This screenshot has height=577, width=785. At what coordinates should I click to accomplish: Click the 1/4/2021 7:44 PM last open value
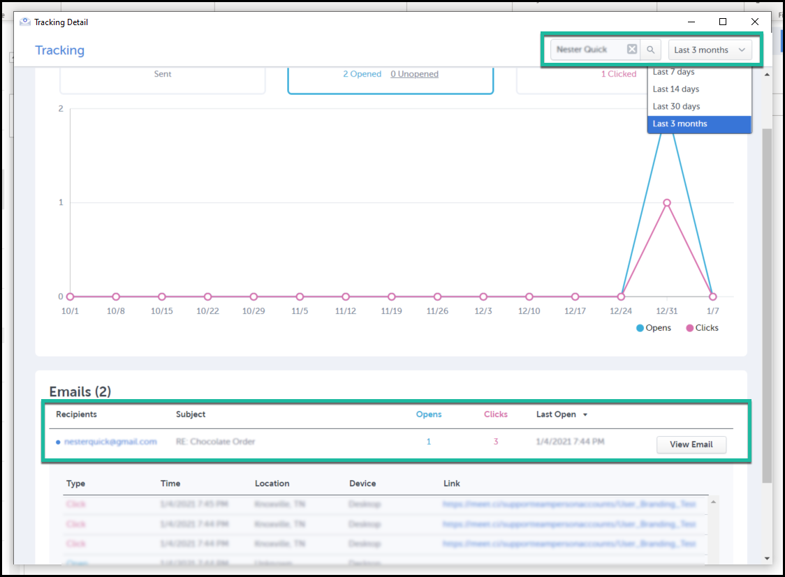570,442
